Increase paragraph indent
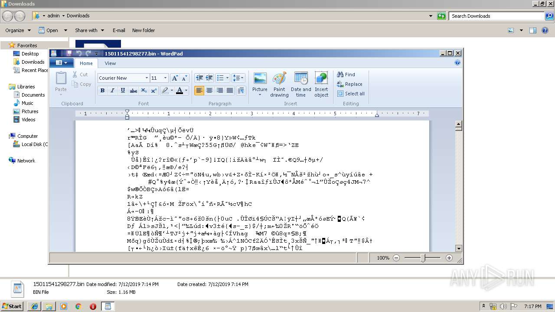The height and width of the screenshot is (312, 555). [209, 78]
